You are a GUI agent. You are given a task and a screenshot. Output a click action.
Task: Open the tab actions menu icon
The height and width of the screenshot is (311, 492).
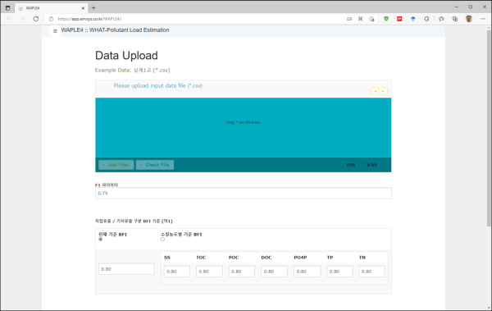pyautogui.click(x=8, y=8)
